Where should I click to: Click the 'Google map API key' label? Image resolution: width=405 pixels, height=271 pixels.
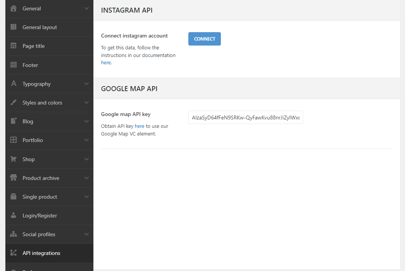pyautogui.click(x=126, y=114)
